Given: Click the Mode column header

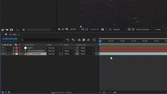Looking at the screenshot, I should coord(49,45).
